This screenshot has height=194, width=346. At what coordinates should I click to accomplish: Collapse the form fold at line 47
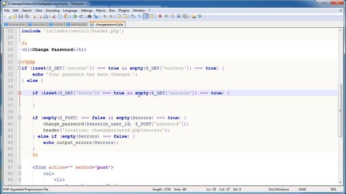[x=19, y=168]
